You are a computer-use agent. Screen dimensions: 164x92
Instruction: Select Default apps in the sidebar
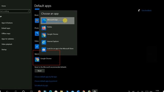6,28
